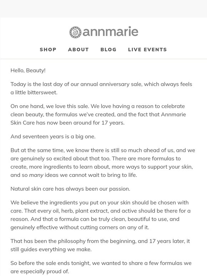Click the sentence "And seventeen years is a big one."
The height and width of the screenshot is (276, 207).
(x=53, y=137)
